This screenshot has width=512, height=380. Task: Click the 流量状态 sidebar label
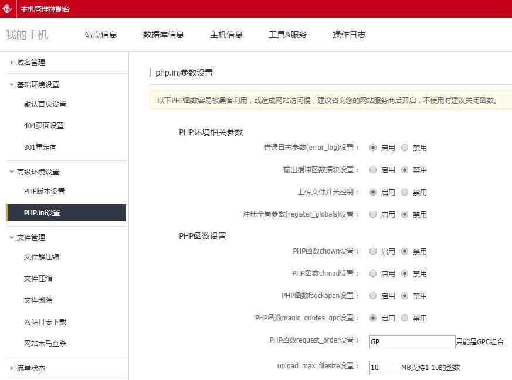click(31, 368)
